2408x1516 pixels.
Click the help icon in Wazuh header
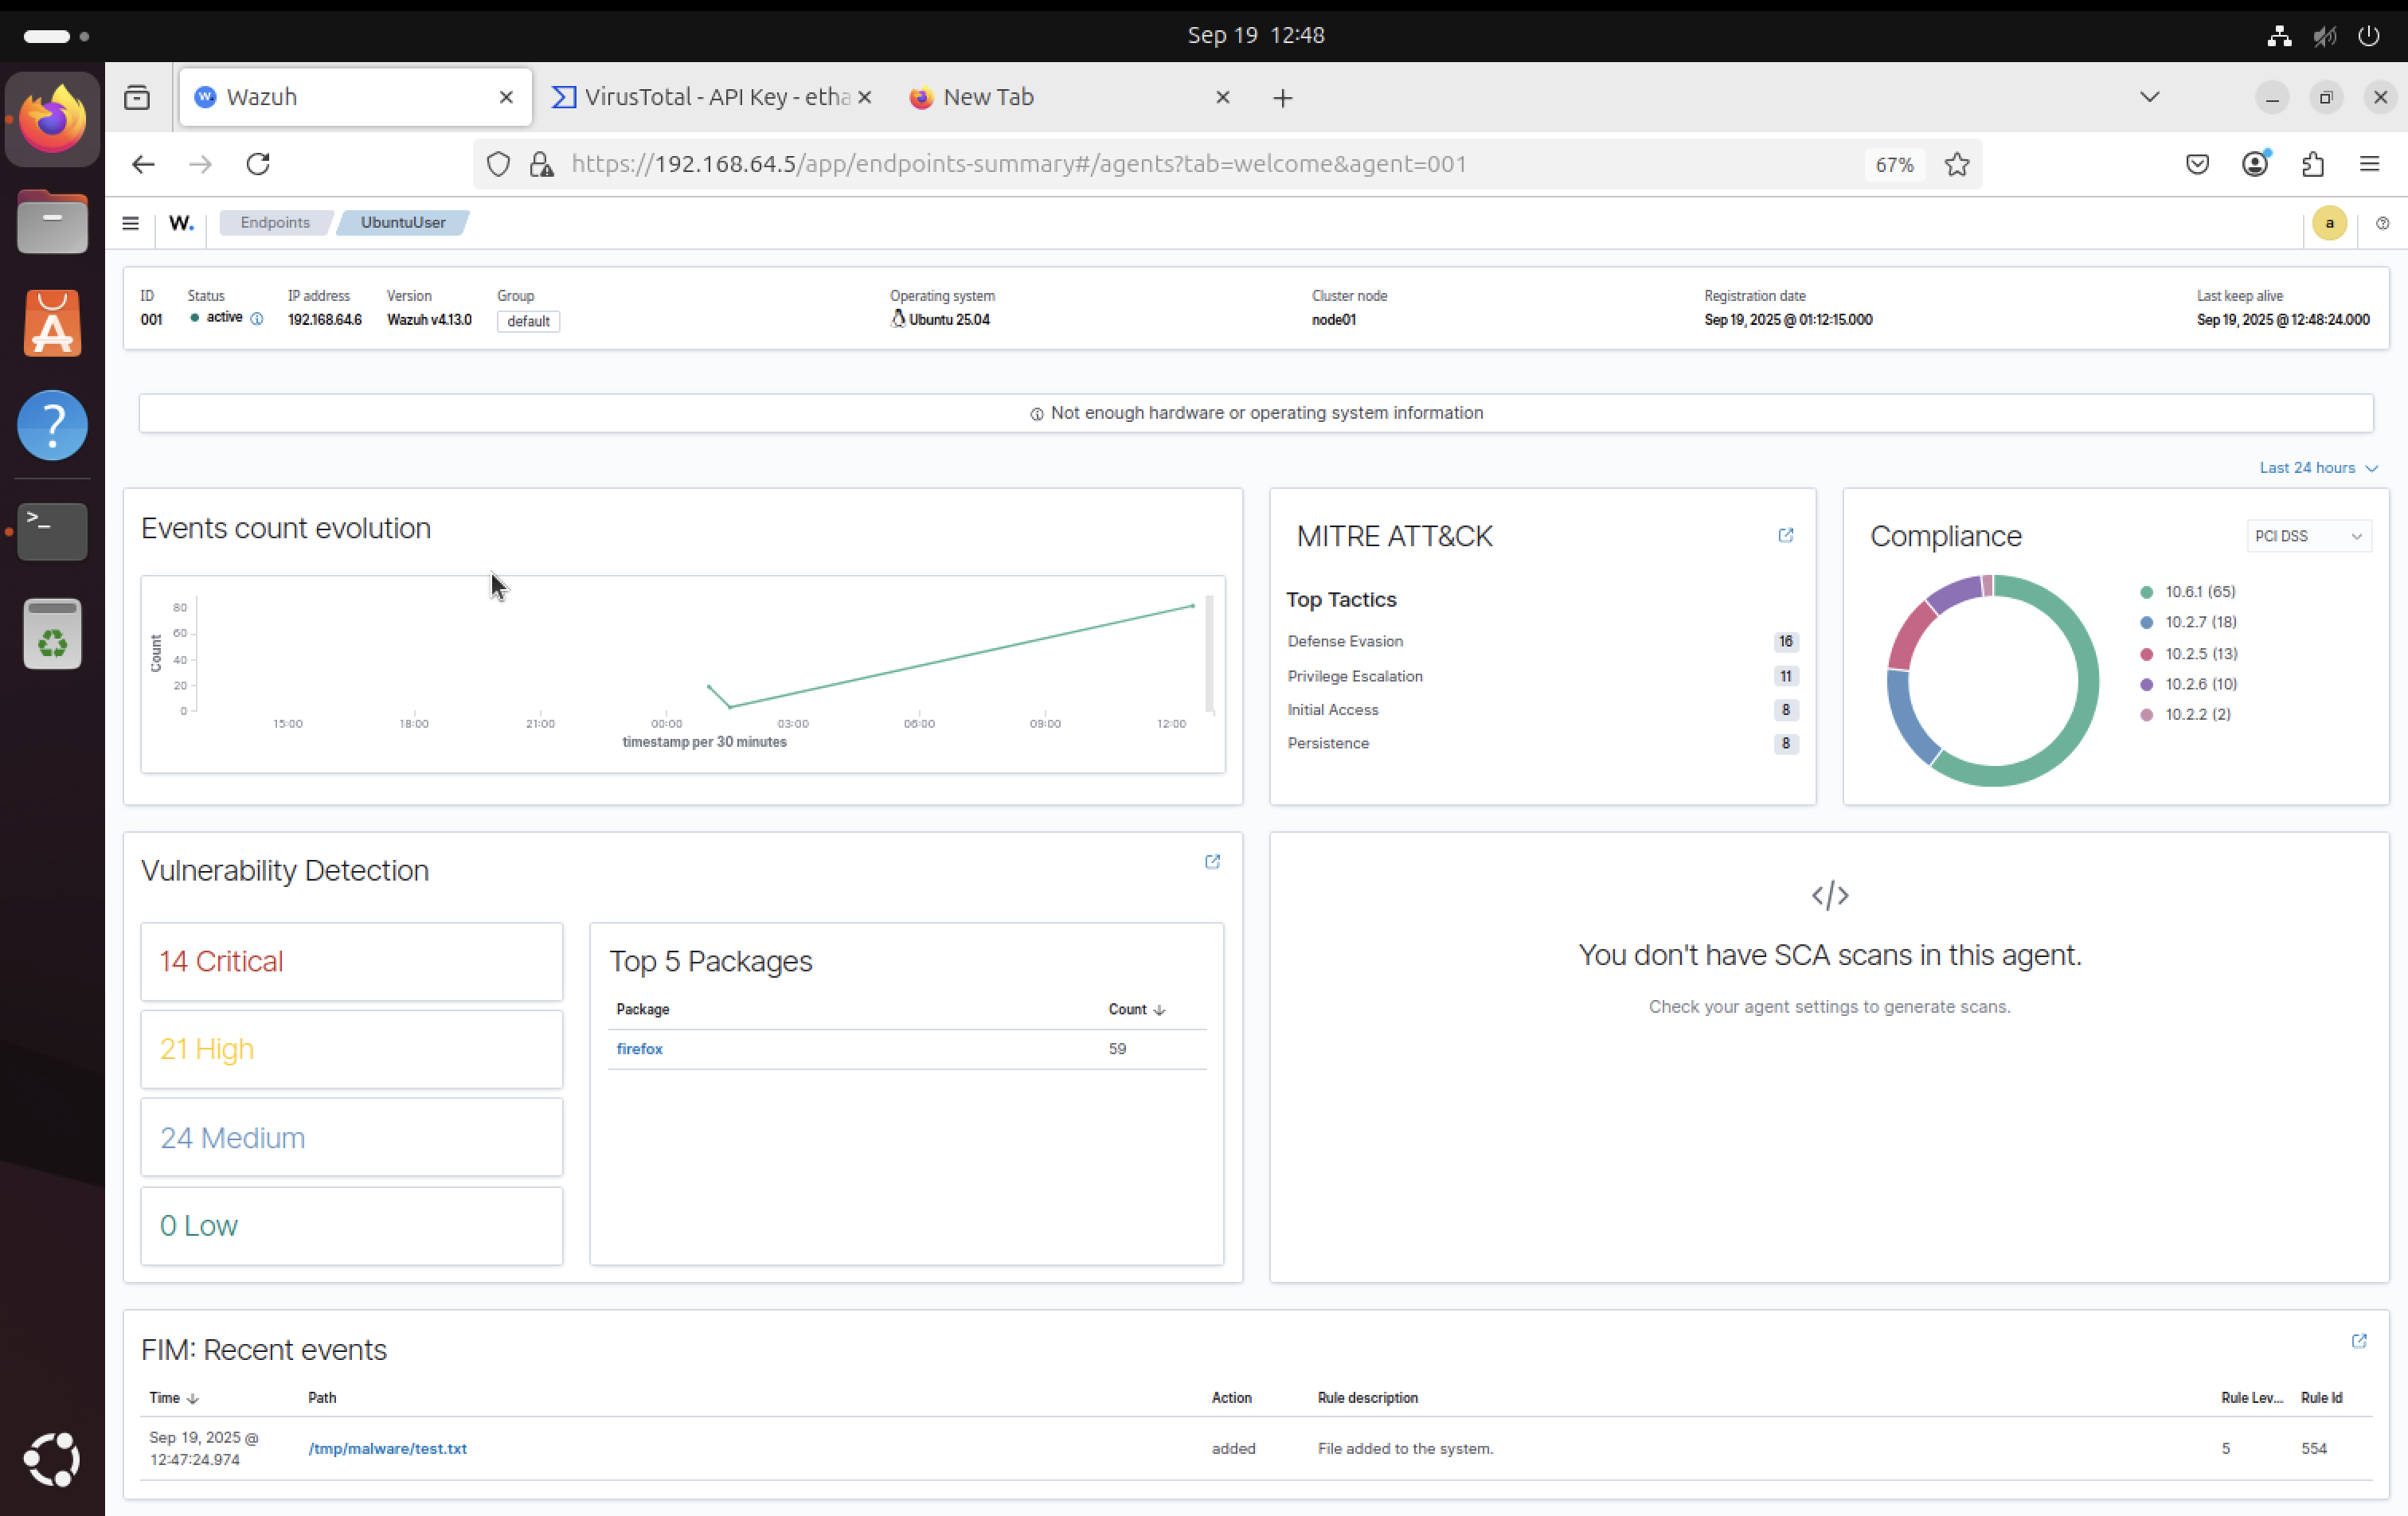2382,223
